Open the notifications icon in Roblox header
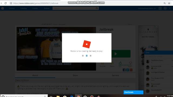 160,8
